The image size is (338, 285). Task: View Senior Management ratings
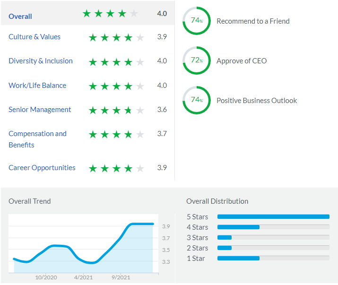pyautogui.click(x=40, y=110)
